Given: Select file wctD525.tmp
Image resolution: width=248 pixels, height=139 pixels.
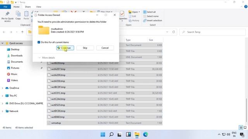Looking at the screenshot, I should (105, 105).
